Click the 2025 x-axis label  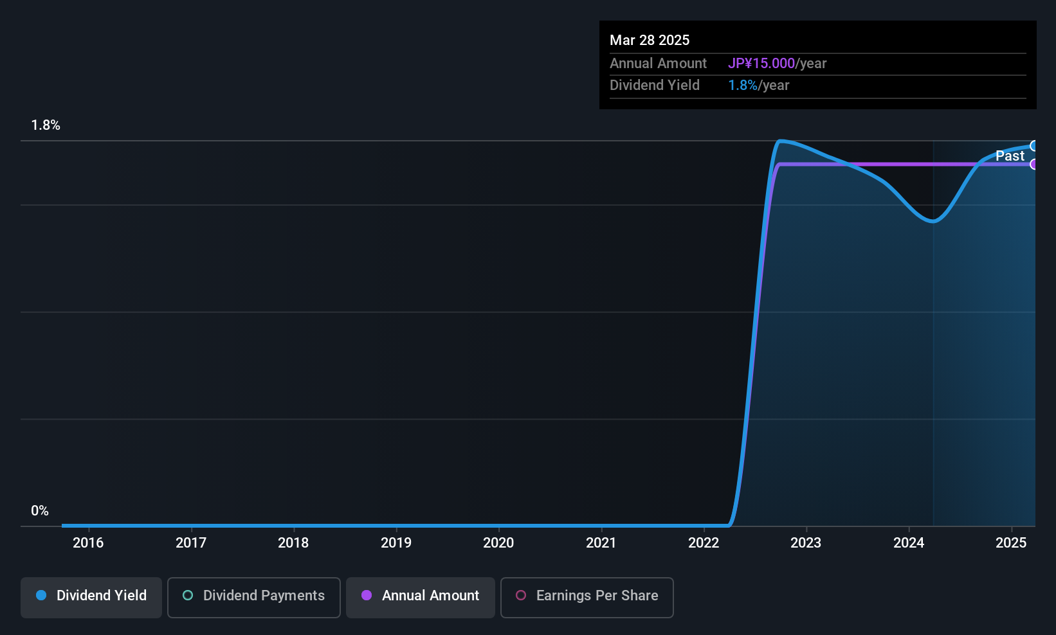pyautogui.click(x=1011, y=542)
